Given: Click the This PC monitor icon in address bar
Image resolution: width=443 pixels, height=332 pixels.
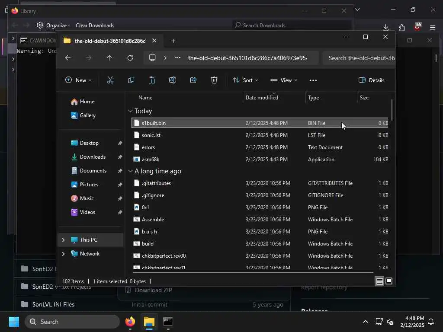Looking at the screenshot, I should pos(152,58).
